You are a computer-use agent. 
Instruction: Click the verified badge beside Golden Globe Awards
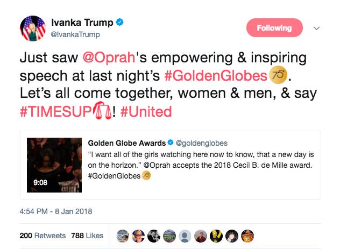tap(171, 143)
